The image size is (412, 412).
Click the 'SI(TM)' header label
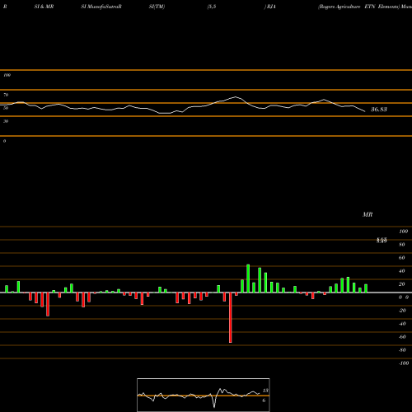[x=157, y=7]
